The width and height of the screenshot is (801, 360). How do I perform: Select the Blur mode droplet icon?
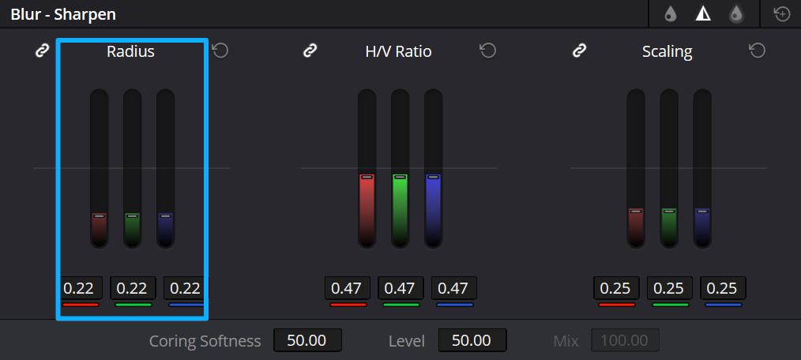671,15
